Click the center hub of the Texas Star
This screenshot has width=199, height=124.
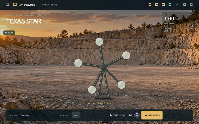pos(103,67)
